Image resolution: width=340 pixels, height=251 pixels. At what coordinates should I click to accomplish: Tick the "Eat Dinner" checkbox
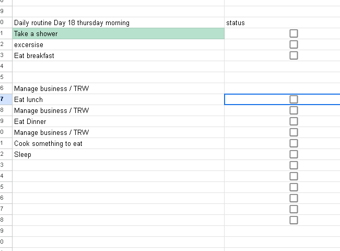pyautogui.click(x=294, y=121)
